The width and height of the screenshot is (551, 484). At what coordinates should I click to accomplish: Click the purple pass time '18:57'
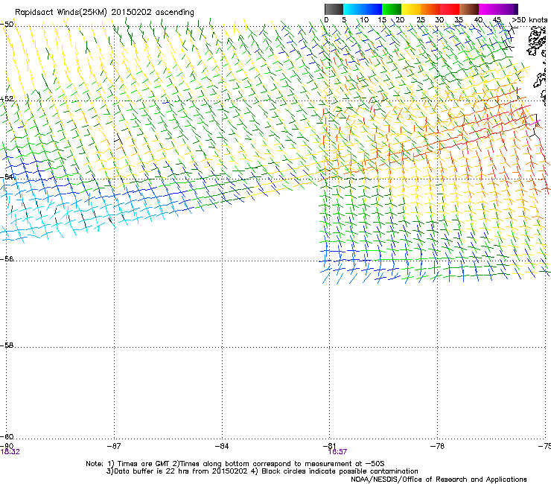pyautogui.click(x=338, y=452)
